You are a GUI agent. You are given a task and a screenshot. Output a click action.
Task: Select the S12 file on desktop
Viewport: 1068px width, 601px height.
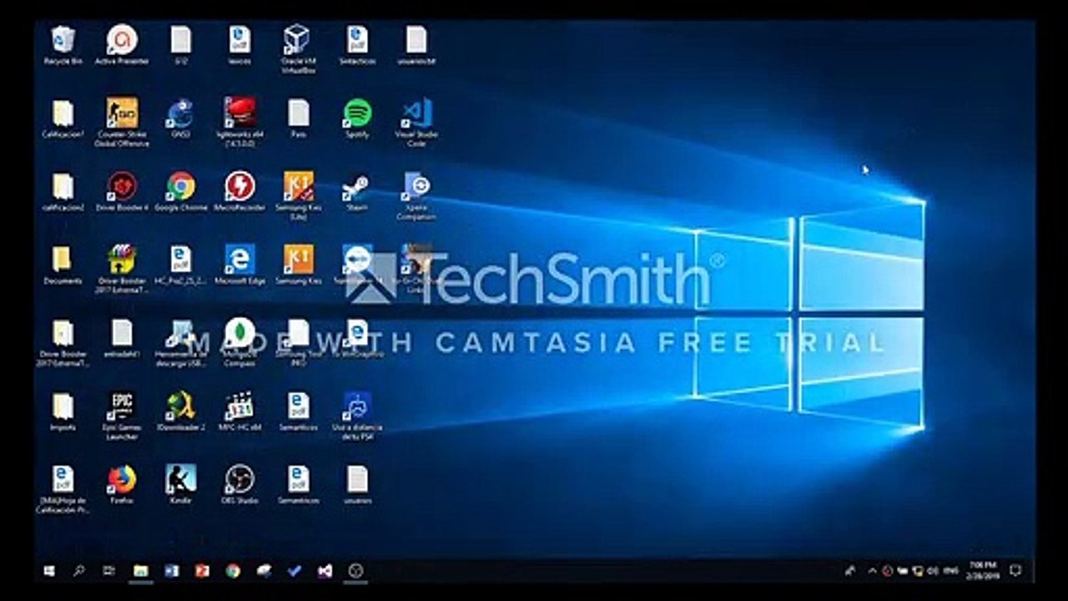pyautogui.click(x=180, y=45)
